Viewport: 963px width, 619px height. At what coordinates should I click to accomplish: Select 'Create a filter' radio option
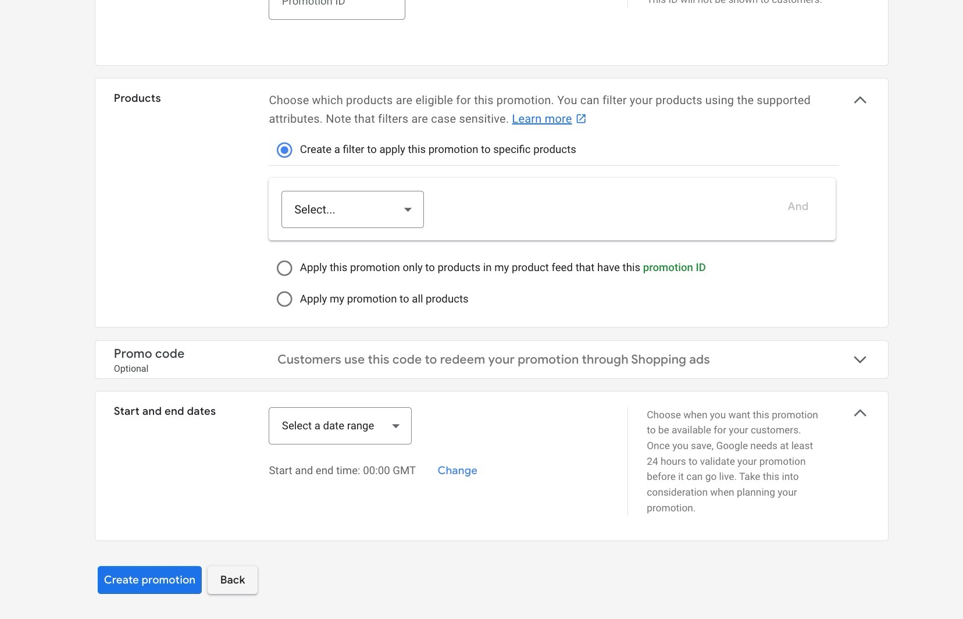tap(284, 150)
